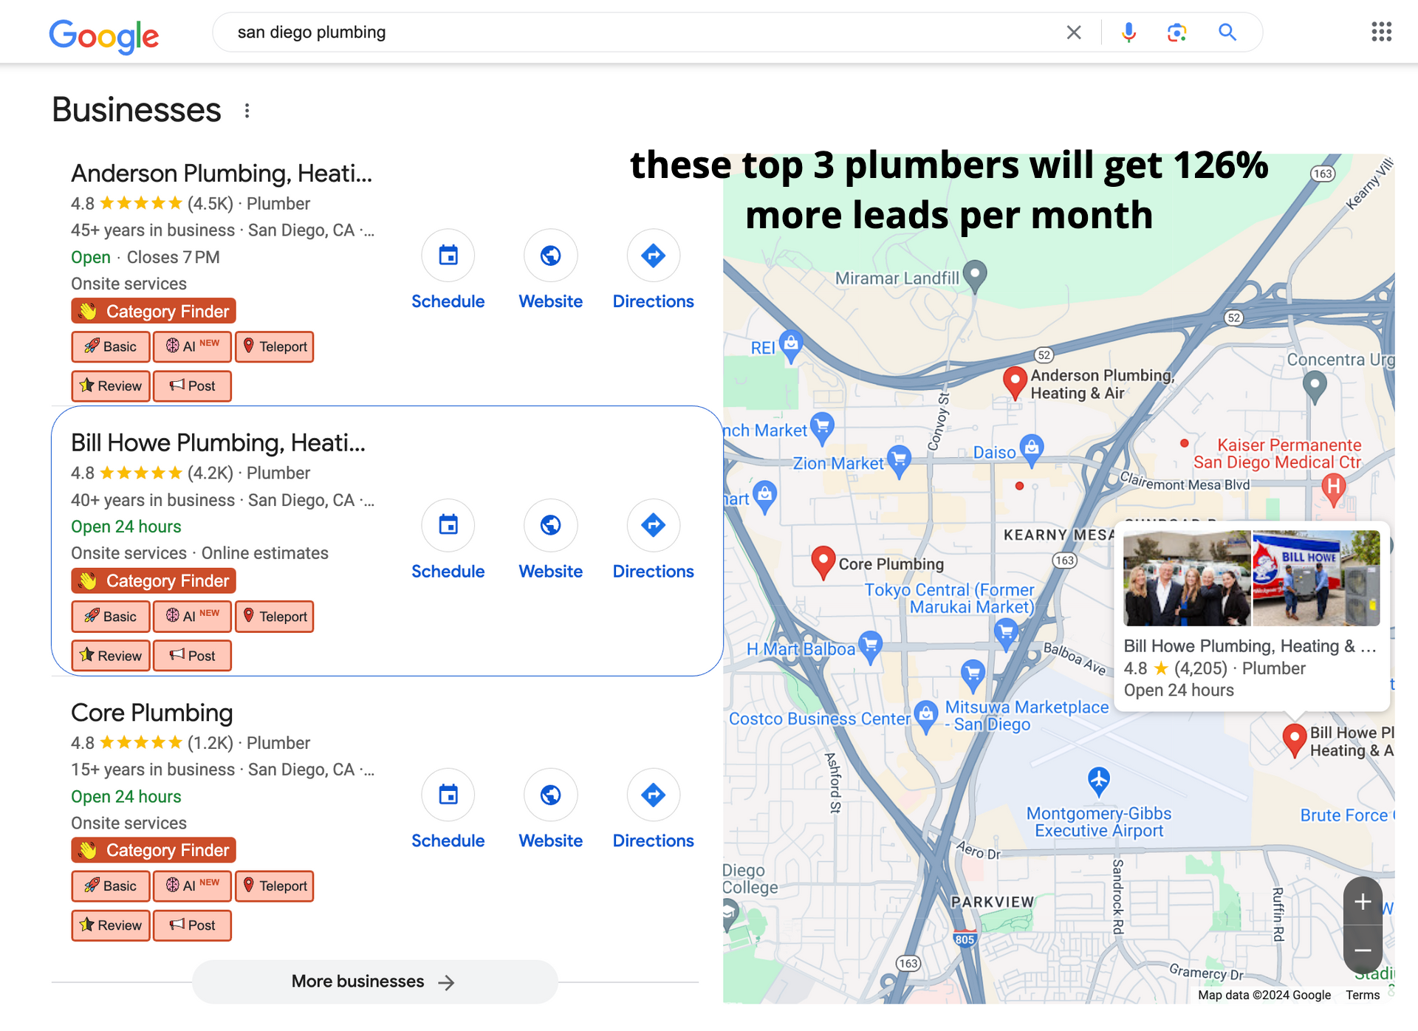Screen dimensions: 1418x1031
Task: Open the Businesses three-dot options menu
Action: coord(247,111)
